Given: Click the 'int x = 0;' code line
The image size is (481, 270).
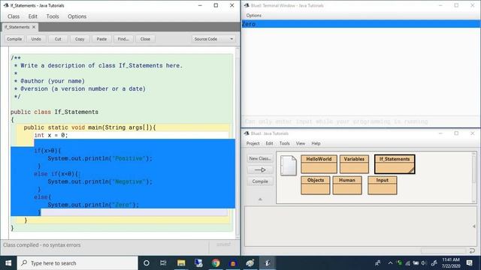Looking at the screenshot, I should point(51,135).
